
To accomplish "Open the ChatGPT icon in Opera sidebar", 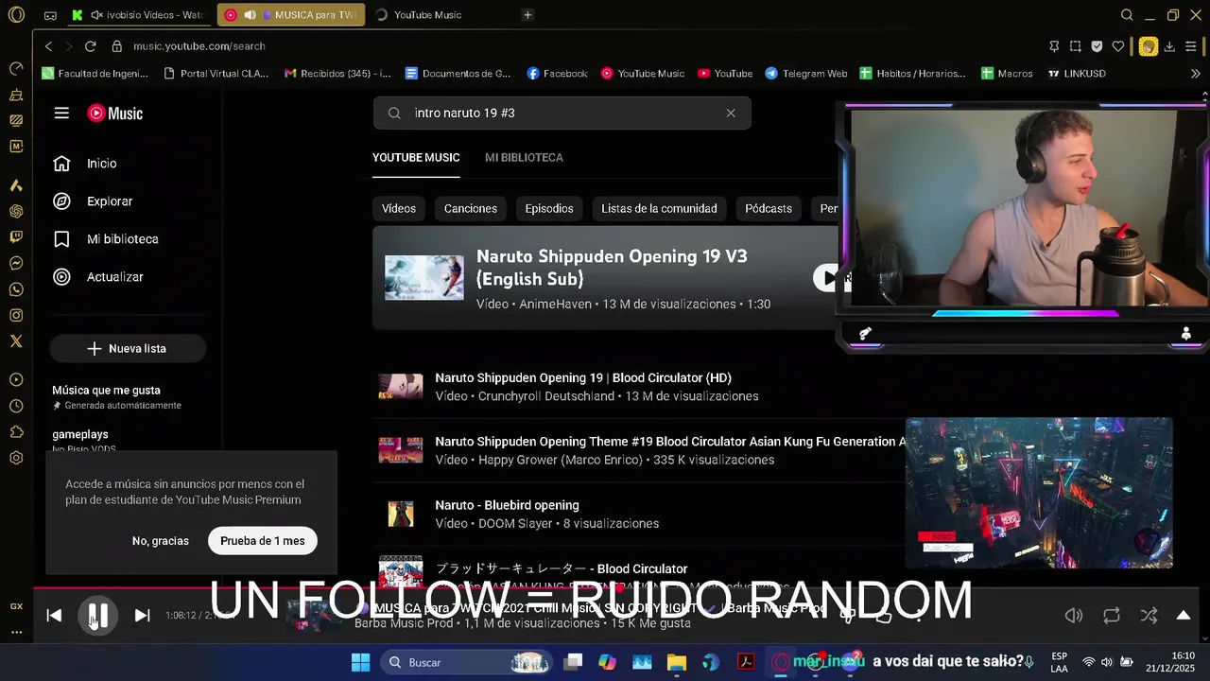I will pos(16,211).
